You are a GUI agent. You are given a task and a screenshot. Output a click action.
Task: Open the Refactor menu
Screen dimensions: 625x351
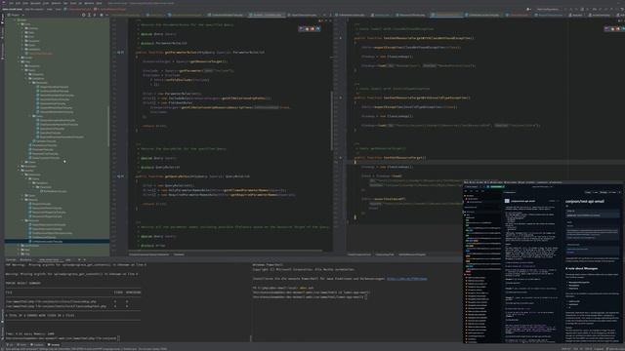pyautogui.click(x=57, y=3)
